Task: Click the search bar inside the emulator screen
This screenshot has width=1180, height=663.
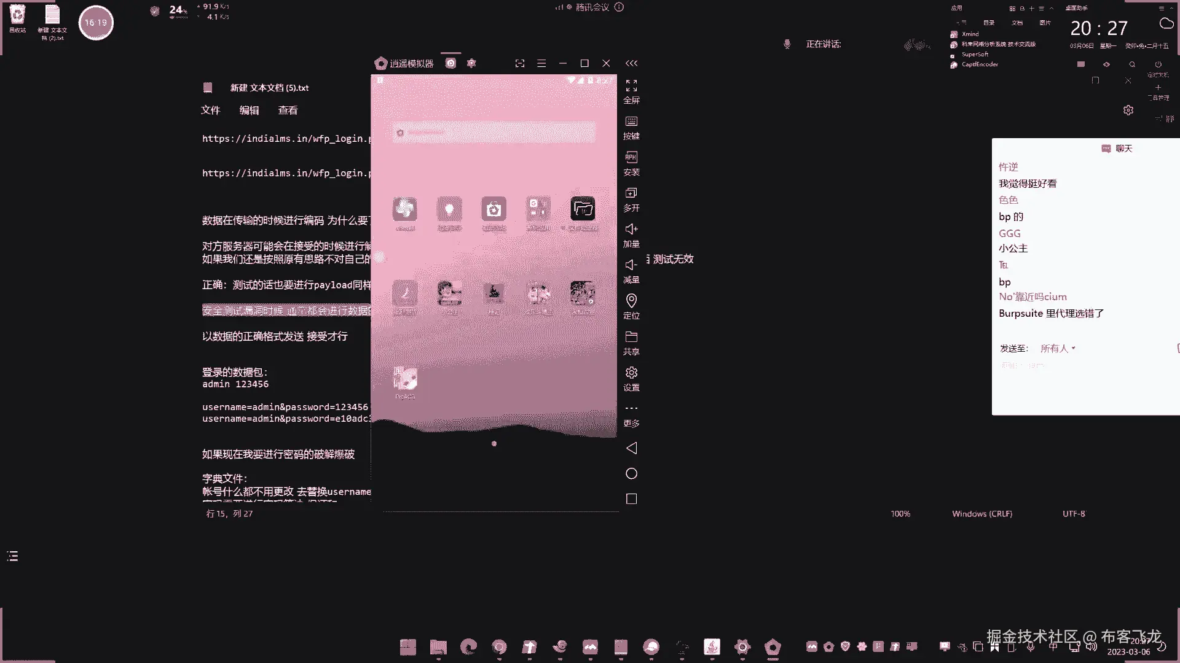Action: [494, 132]
